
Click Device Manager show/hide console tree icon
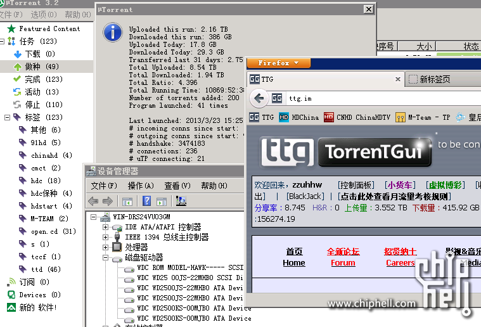pyautogui.click(x=127, y=202)
